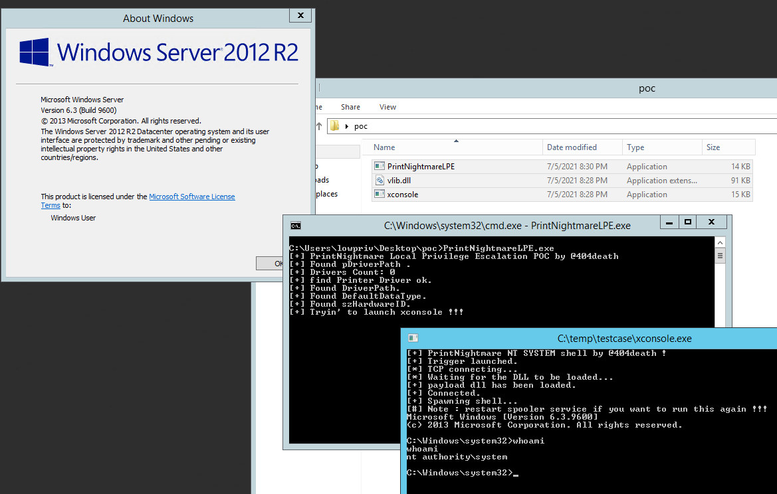
Task: Minimize the cmd.exe PrintNightmareLPE window
Action: pos(669,222)
